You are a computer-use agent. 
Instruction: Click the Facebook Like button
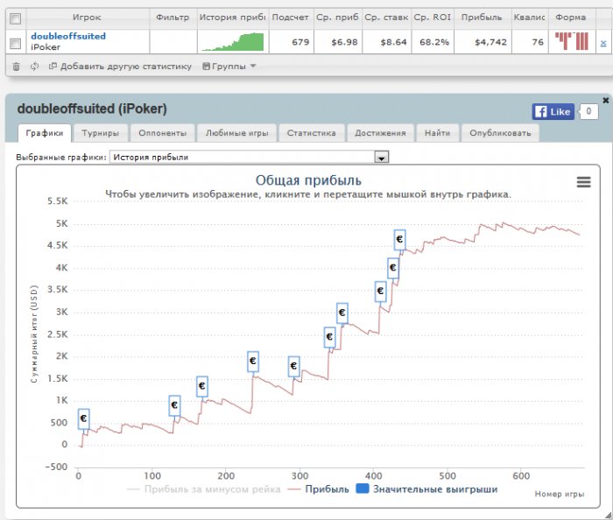[x=552, y=111]
